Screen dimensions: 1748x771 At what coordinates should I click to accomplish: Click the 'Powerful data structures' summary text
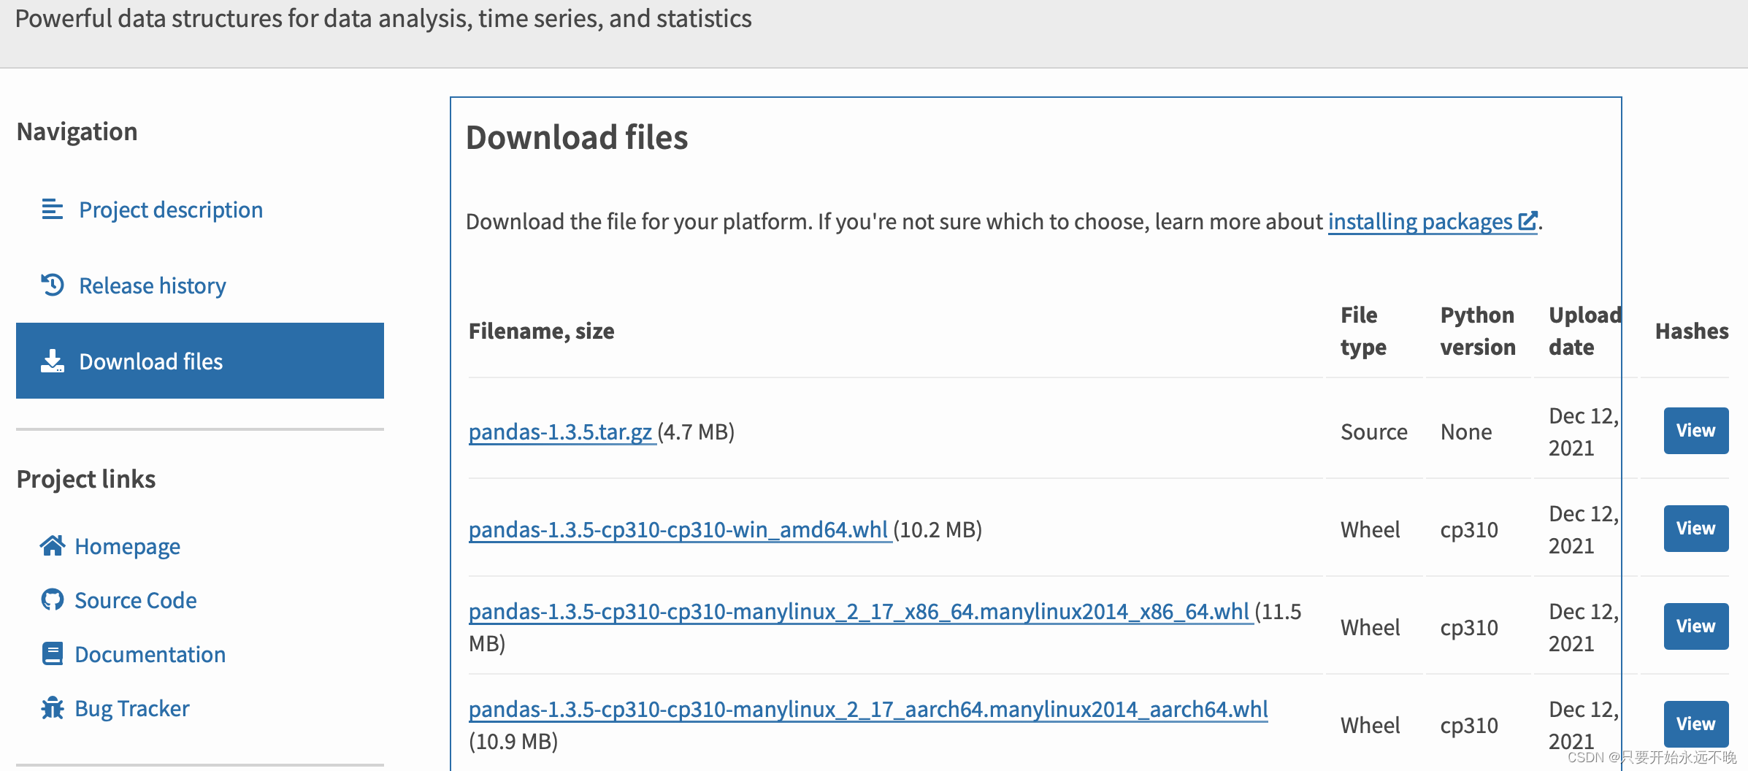(383, 18)
